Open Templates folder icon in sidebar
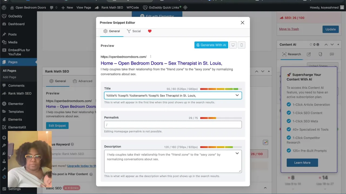The width and height of the screenshot is (346, 194). coord(4,112)
